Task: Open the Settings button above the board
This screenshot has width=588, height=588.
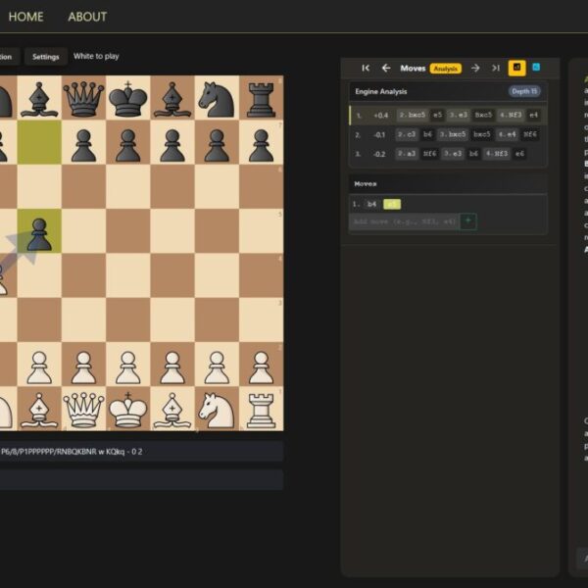Action: pos(45,57)
